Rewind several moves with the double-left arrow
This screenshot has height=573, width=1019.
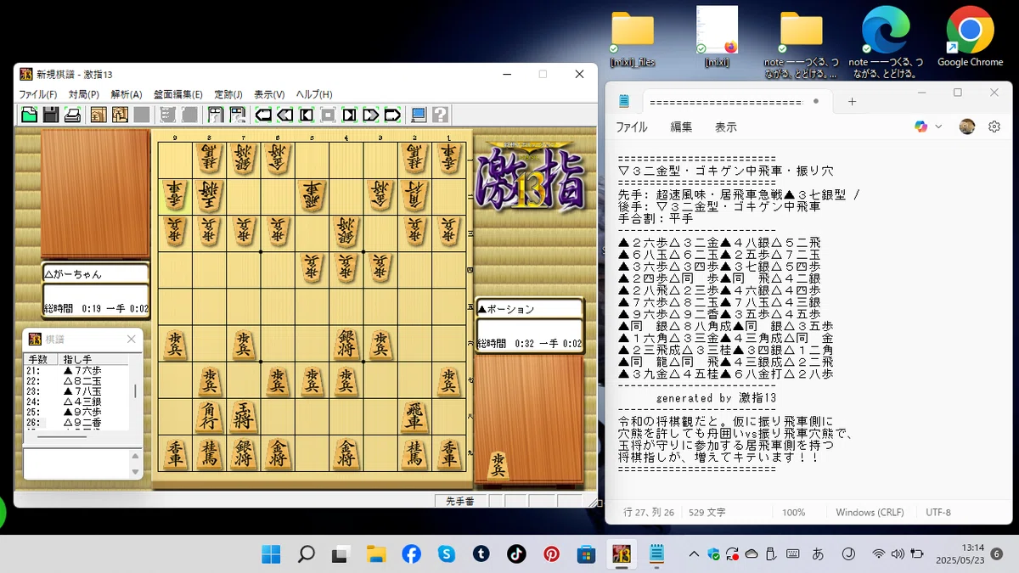tap(284, 115)
